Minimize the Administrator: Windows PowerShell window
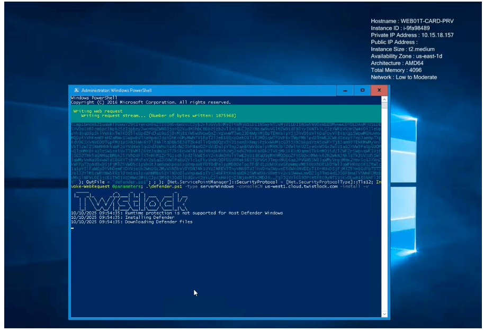Viewport: 484px width, 332px height. coord(345,90)
